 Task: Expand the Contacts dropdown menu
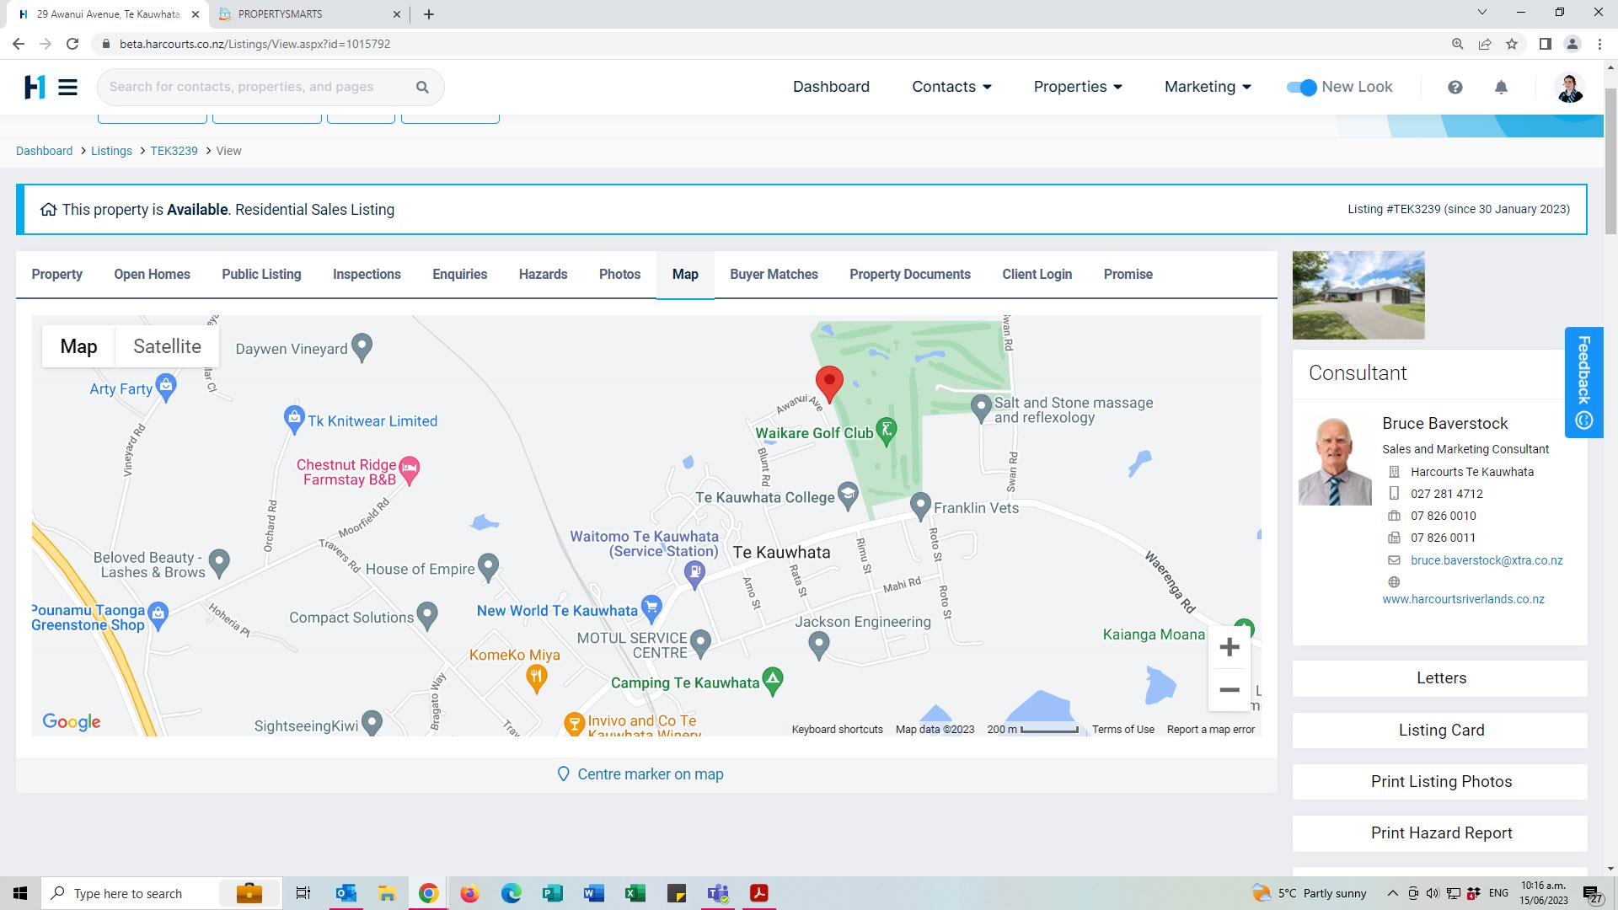click(x=951, y=87)
